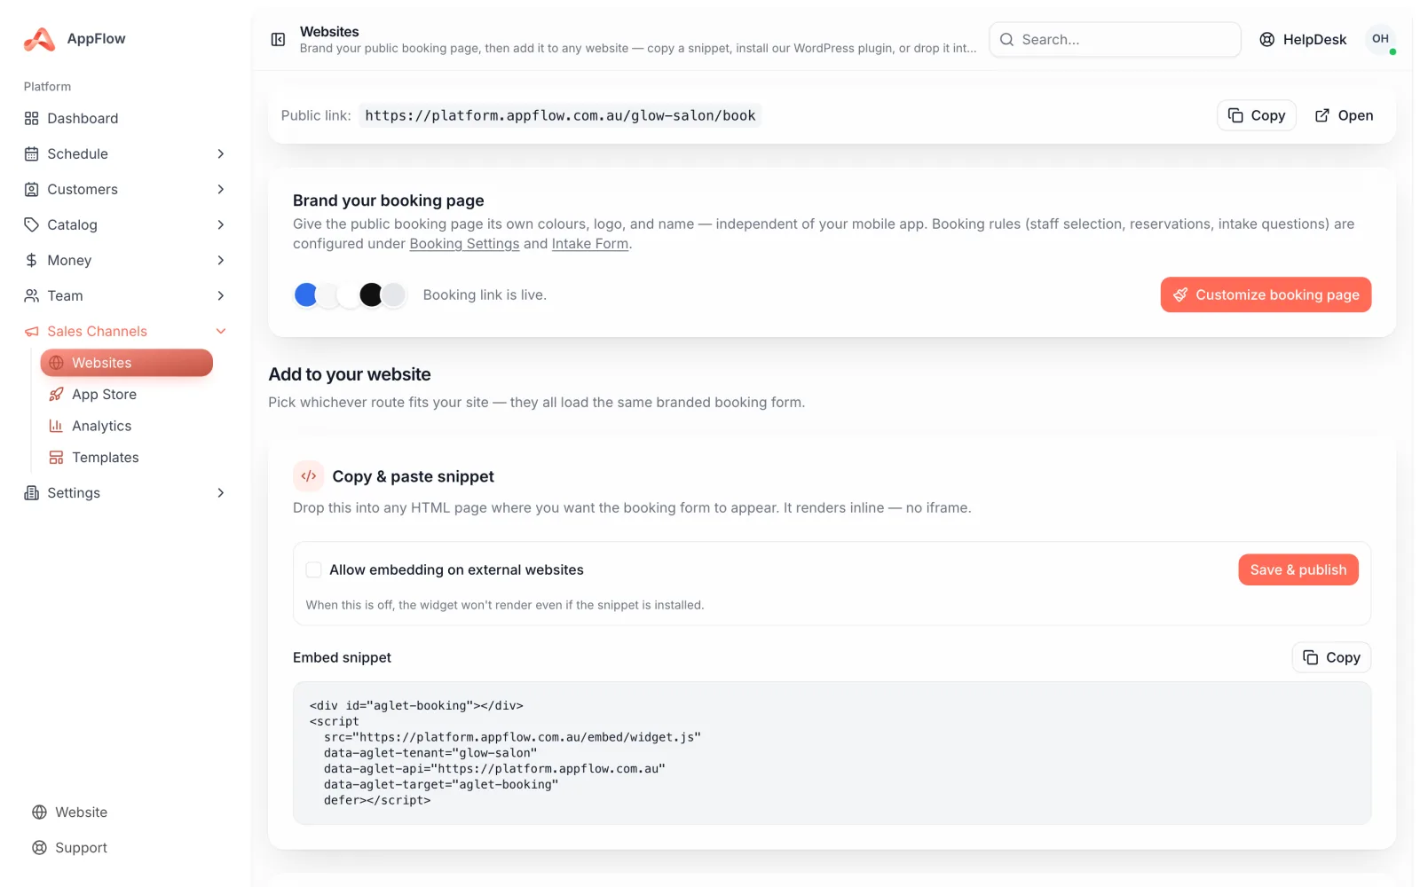Copy the public booking link
Screen dimensions: 1420x887
[x=1256, y=115]
